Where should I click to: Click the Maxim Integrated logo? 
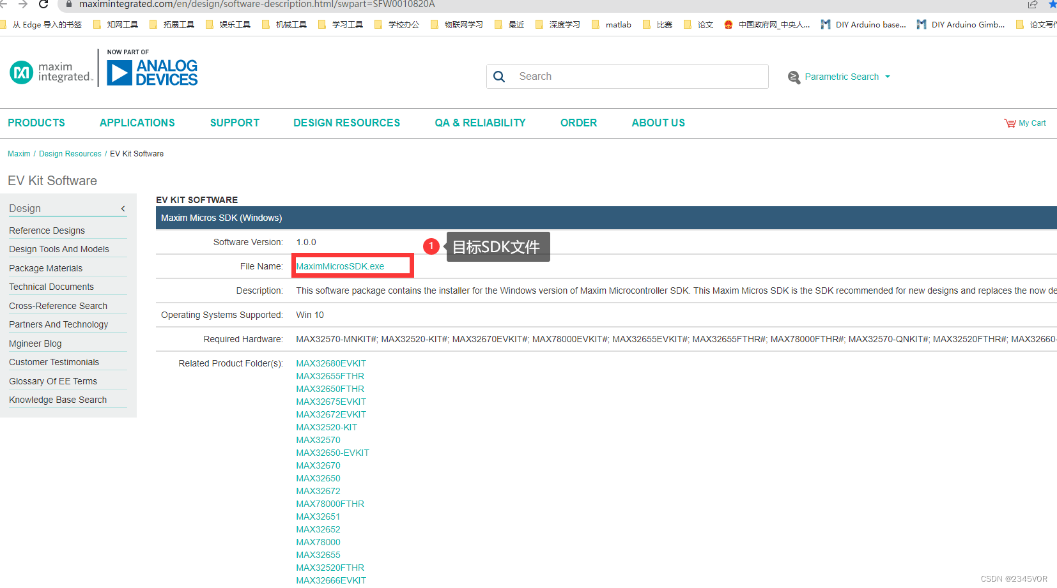coord(51,72)
